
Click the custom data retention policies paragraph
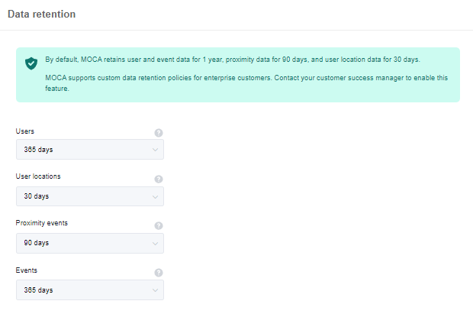246,83
